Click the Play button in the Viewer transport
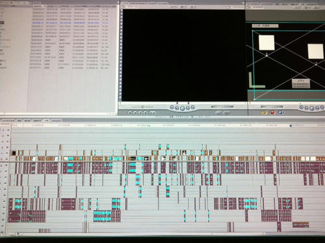Viewport: 325px width, 243px height. [x=183, y=108]
